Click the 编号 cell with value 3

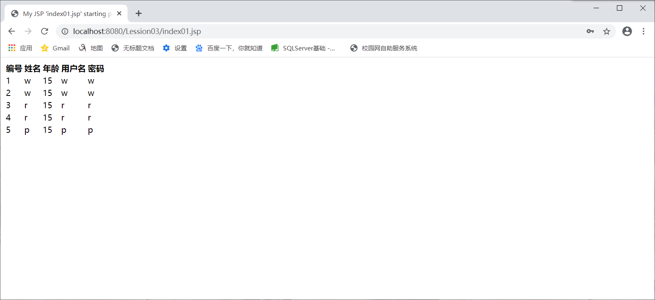[x=8, y=105]
